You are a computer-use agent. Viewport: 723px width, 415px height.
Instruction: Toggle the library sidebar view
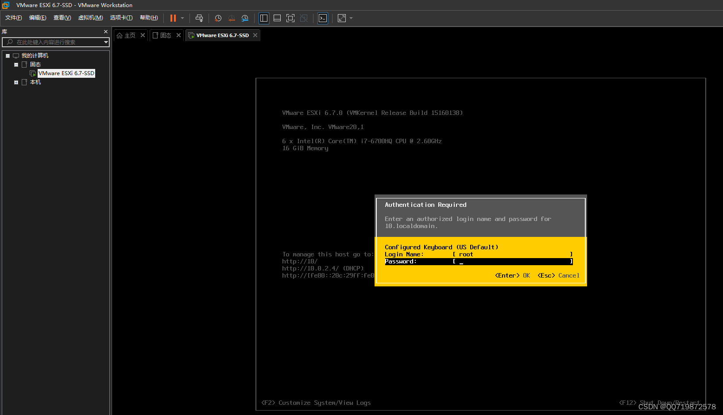click(x=264, y=18)
